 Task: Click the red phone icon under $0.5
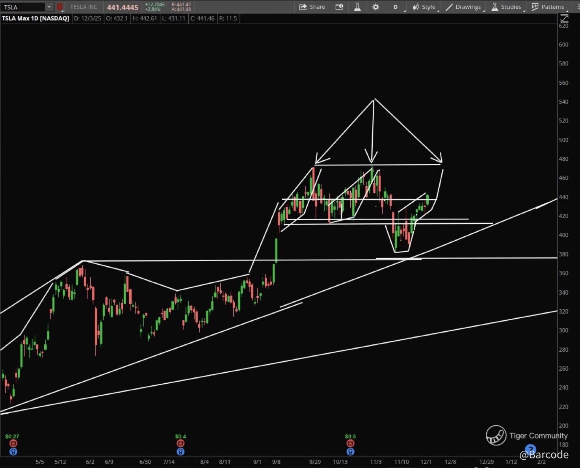350,444
